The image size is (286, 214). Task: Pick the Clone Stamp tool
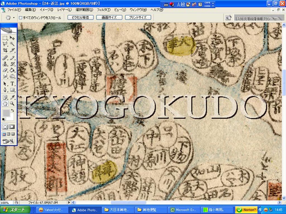click(5, 64)
